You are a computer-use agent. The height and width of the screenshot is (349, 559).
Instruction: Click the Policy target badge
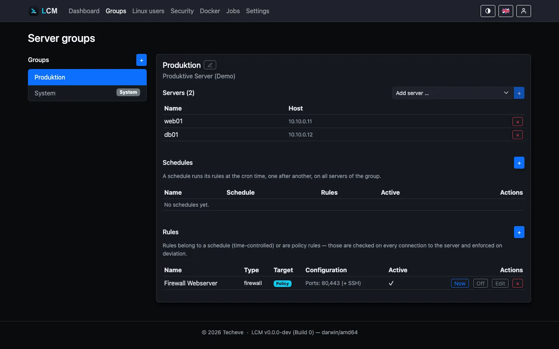(283, 283)
